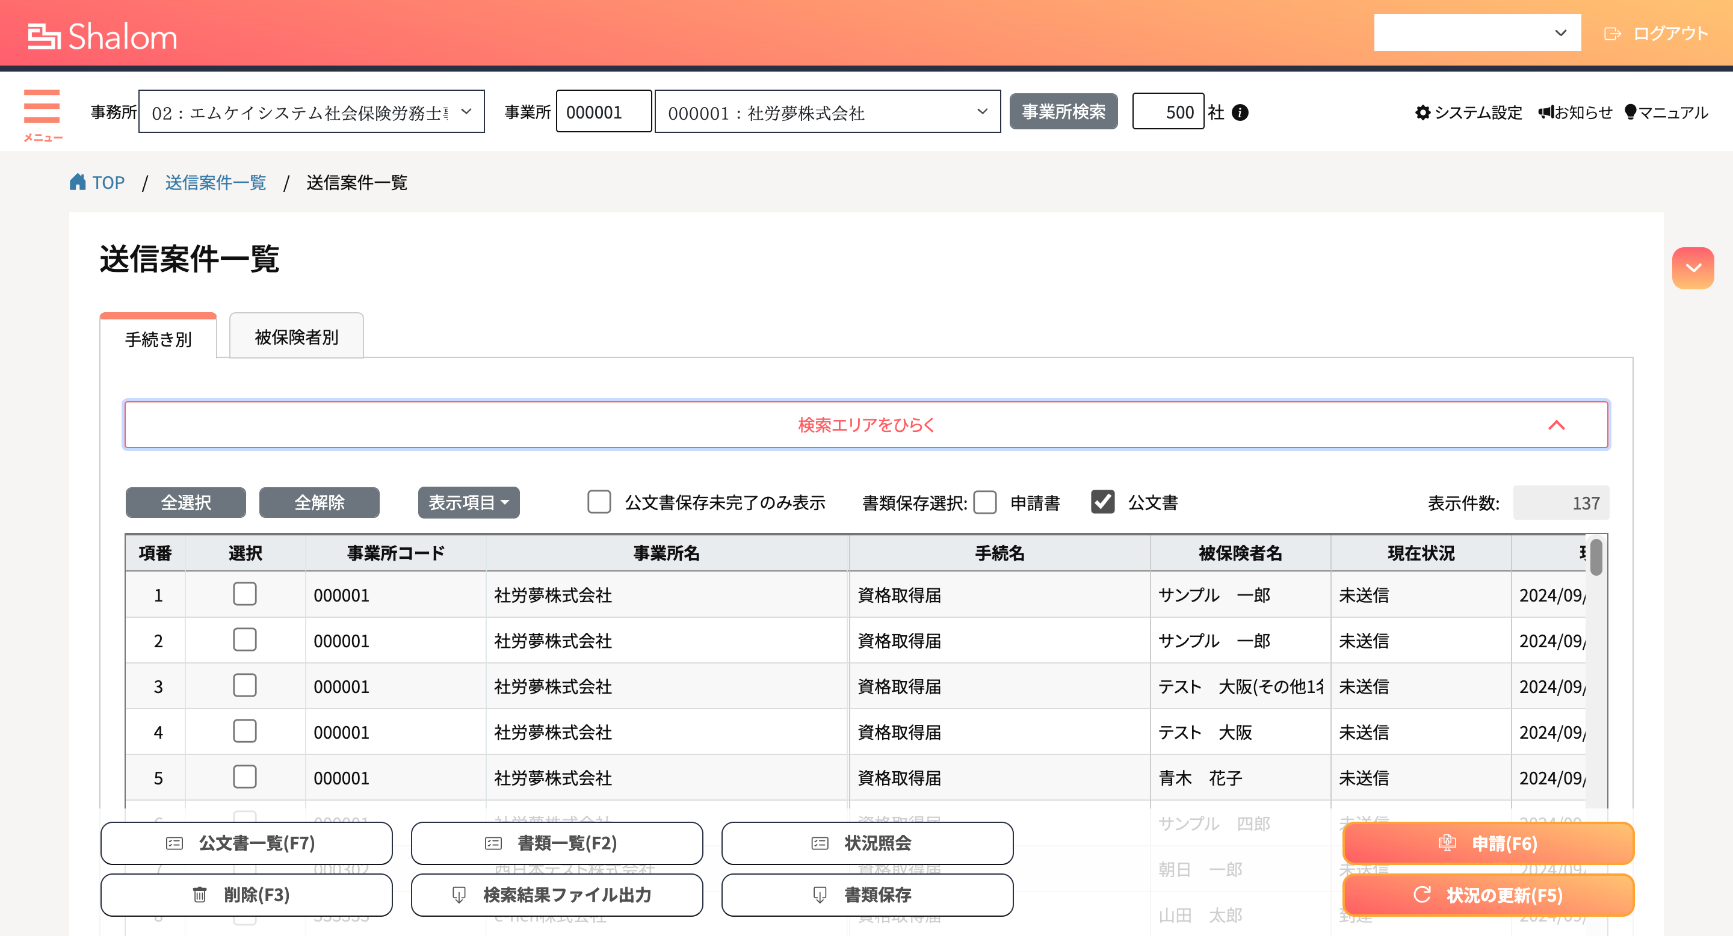Open the 表示項目 dropdown
The height and width of the screenshot is (936, 1733).
coord(468,502)
